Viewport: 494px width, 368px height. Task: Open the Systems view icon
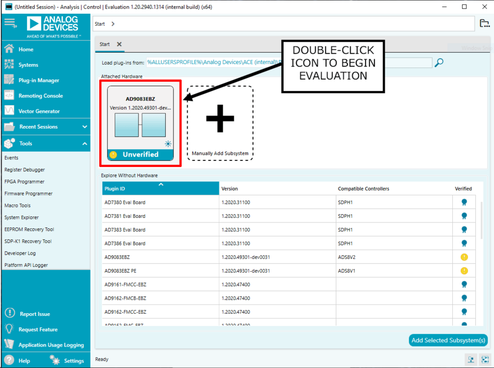(x=9, y=65)
